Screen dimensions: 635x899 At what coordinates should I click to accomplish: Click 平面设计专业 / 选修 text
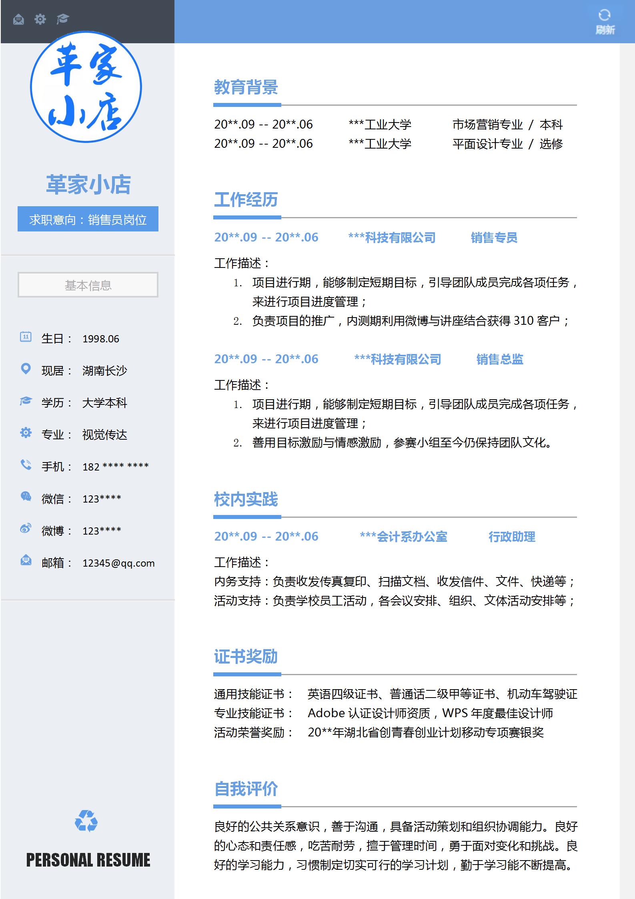508,144
